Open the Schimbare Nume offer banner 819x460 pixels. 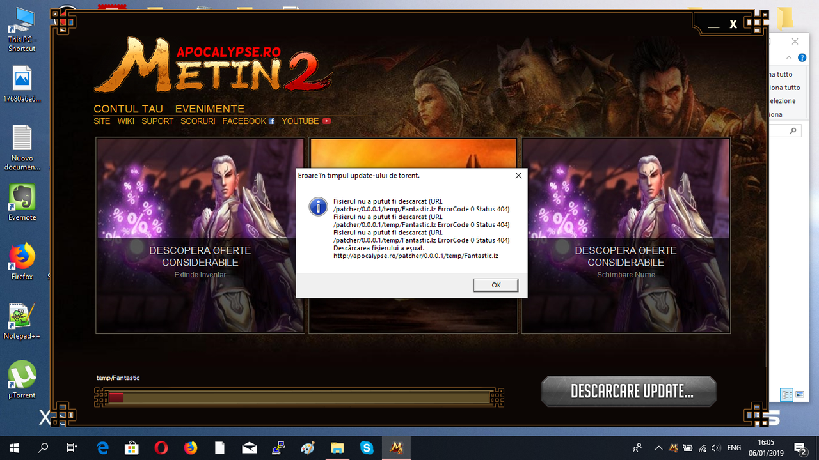626,236
